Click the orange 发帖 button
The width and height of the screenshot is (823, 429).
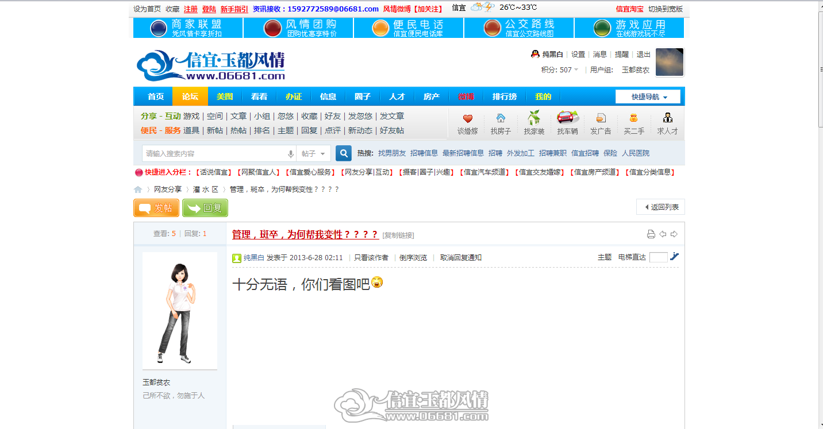[x=156, y=208]
